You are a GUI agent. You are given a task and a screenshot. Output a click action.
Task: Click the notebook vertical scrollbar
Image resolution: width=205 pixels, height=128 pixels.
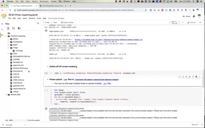pyautogui.click(x=203, y=79)
